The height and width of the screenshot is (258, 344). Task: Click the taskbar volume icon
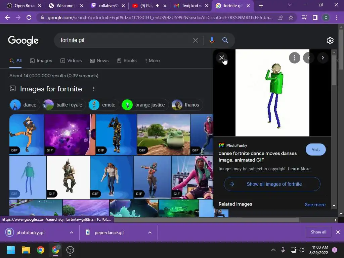tap(302, 250)
